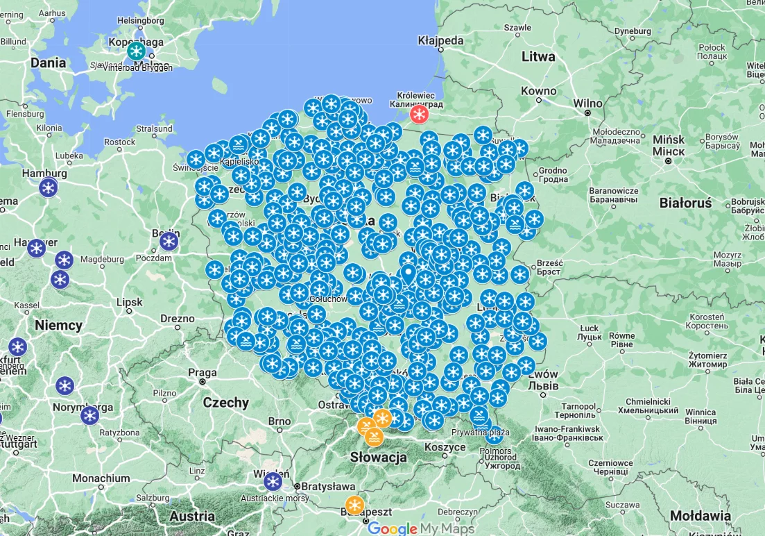Select the Lipsk city label
The width and height of the screenshot is (765, 536).
click(x=129, y=303)
